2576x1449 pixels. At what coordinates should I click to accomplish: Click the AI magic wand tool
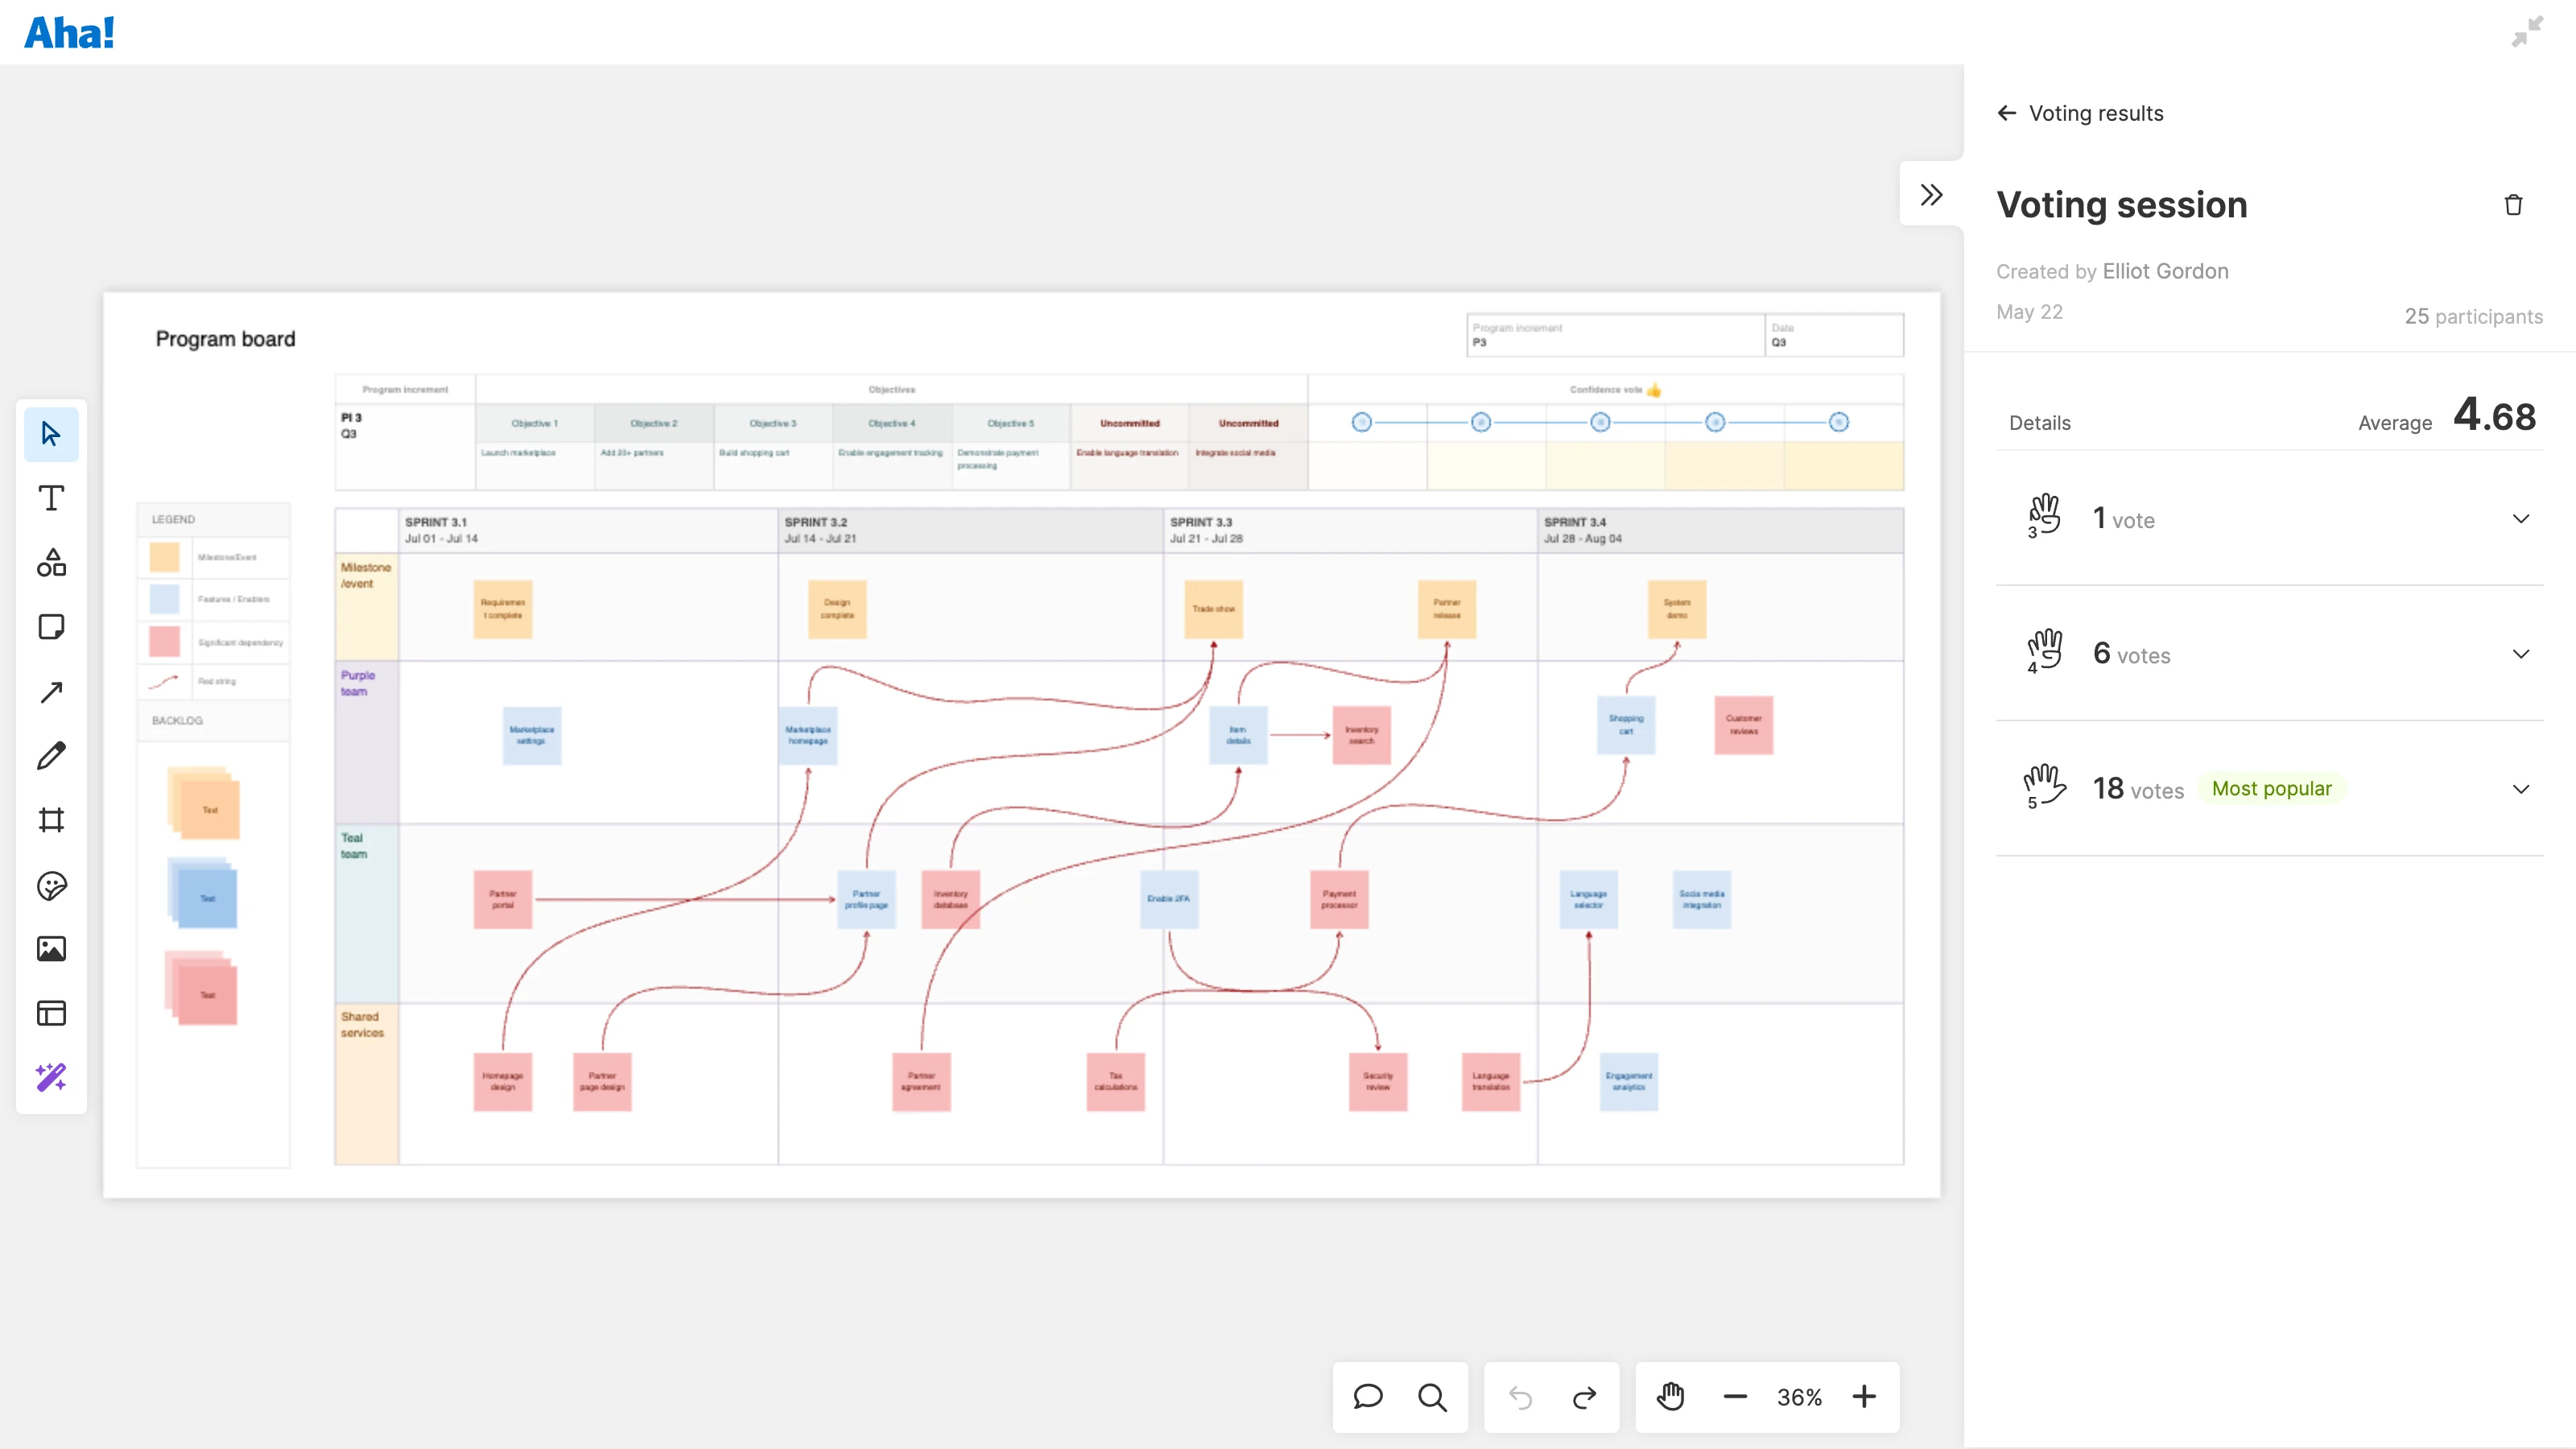click(51, 1077)
